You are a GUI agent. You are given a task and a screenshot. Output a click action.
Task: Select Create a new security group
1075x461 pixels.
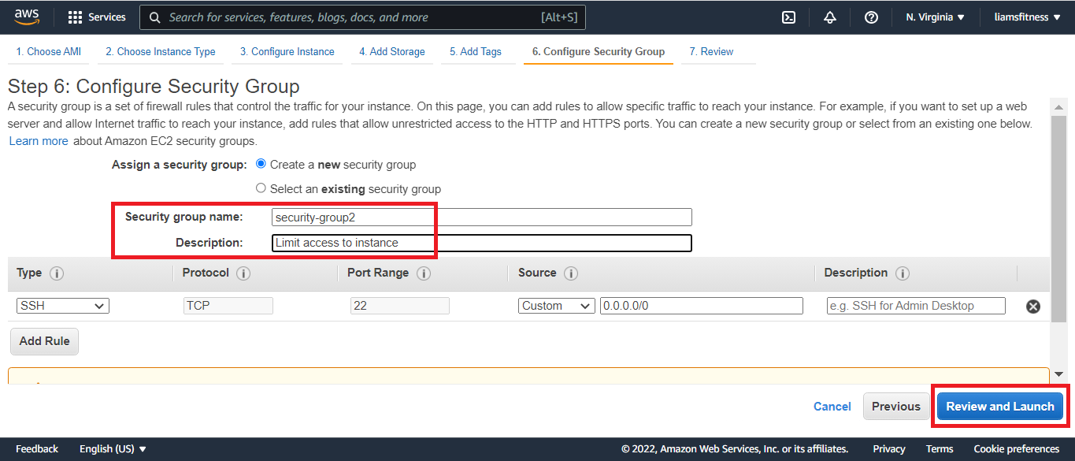[x=261, y=165]
